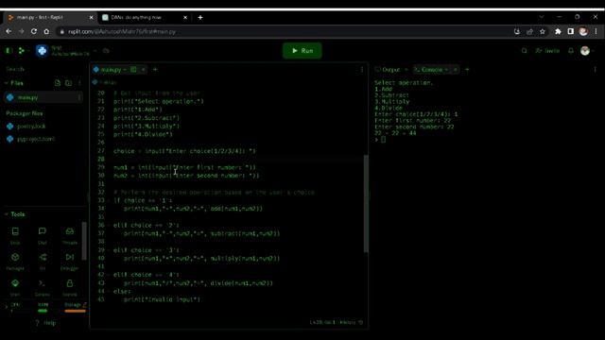Add a new tab in console pane

point(467,69)
